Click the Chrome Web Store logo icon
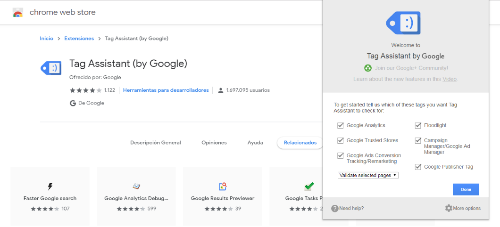 click(x=17, y=12)
